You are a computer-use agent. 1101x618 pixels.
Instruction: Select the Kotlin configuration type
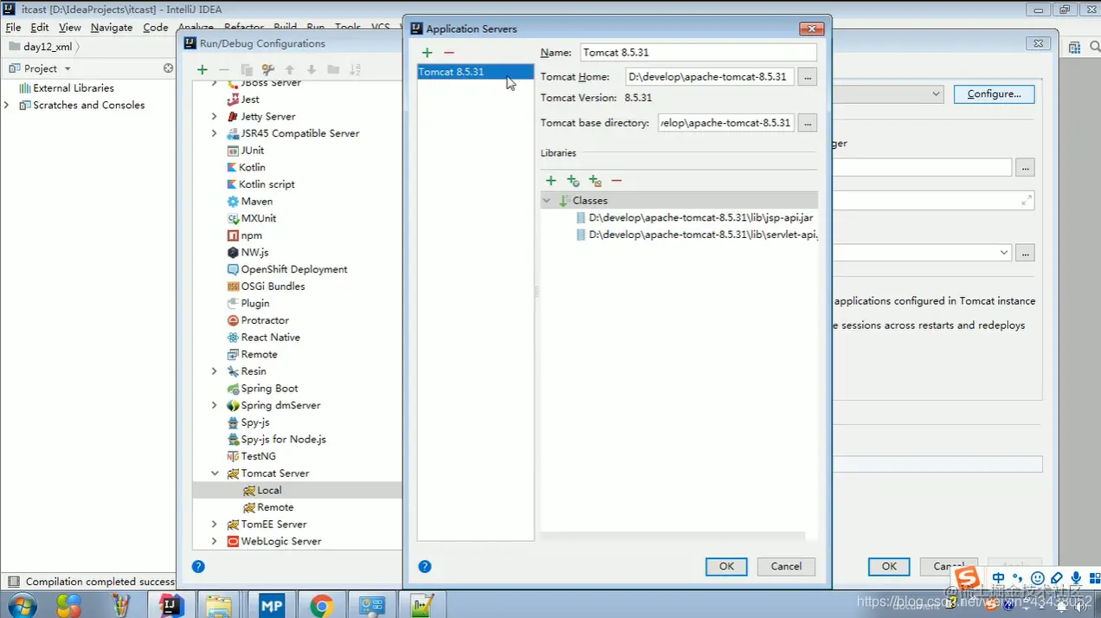click(252, 167)
